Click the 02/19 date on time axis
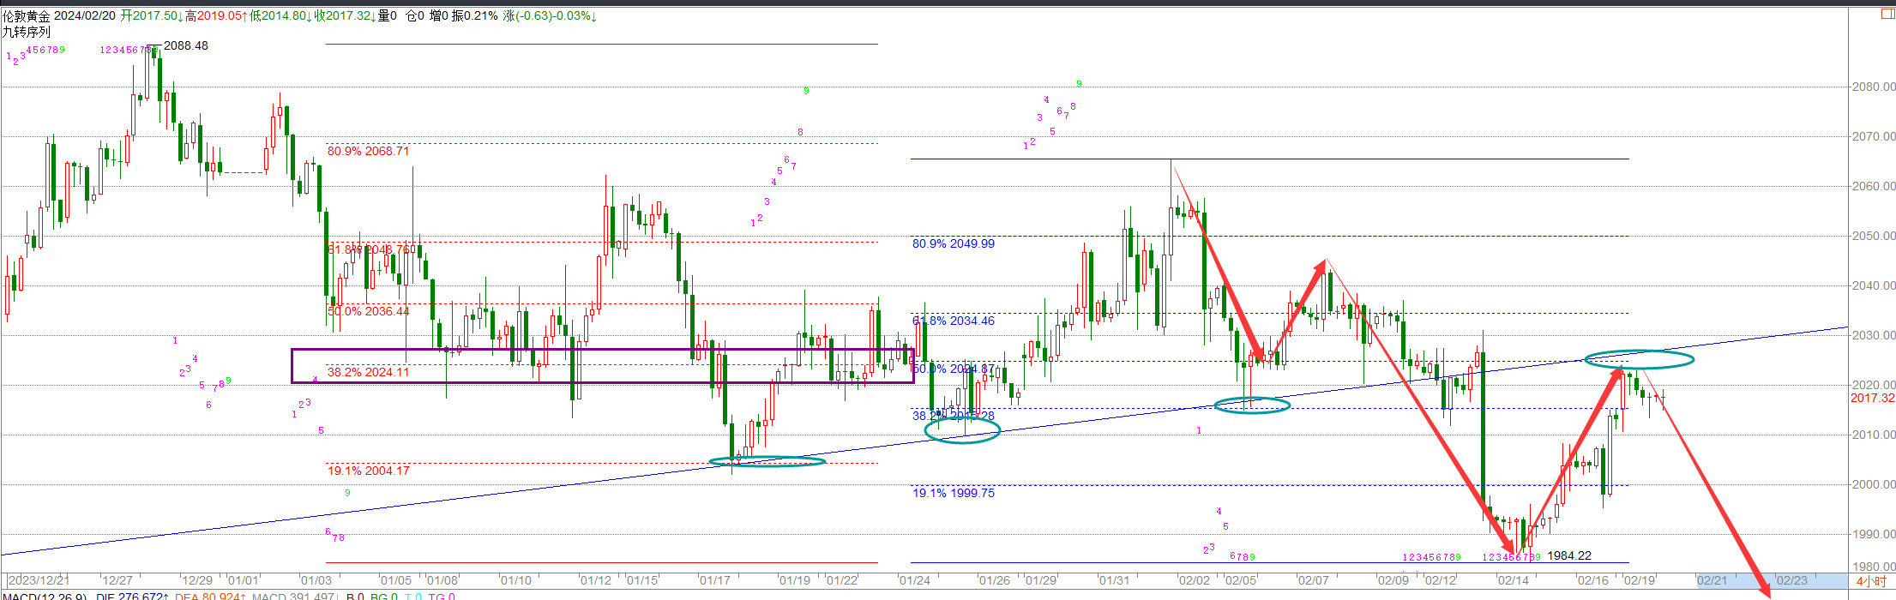The image size is (1896, 600). (1640, 580)
